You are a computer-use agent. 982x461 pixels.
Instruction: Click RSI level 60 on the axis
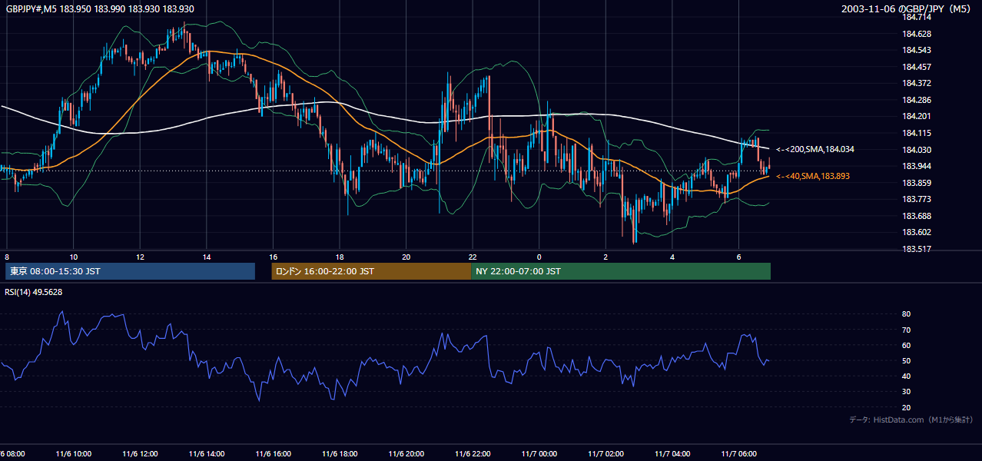pyautogui.click(x=907, y=345)
